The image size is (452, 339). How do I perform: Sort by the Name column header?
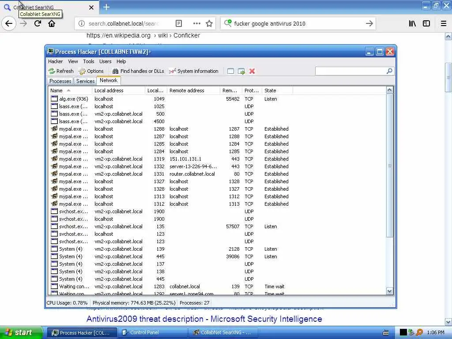pos(70,90)
